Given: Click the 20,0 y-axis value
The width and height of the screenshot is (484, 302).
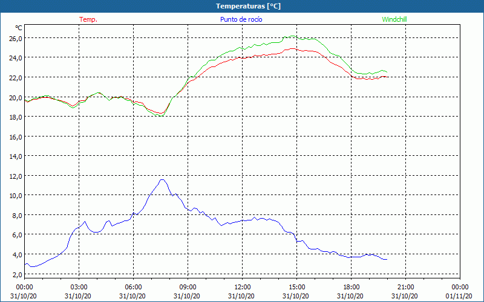Looking at the screenshot, I should (15, 97).
